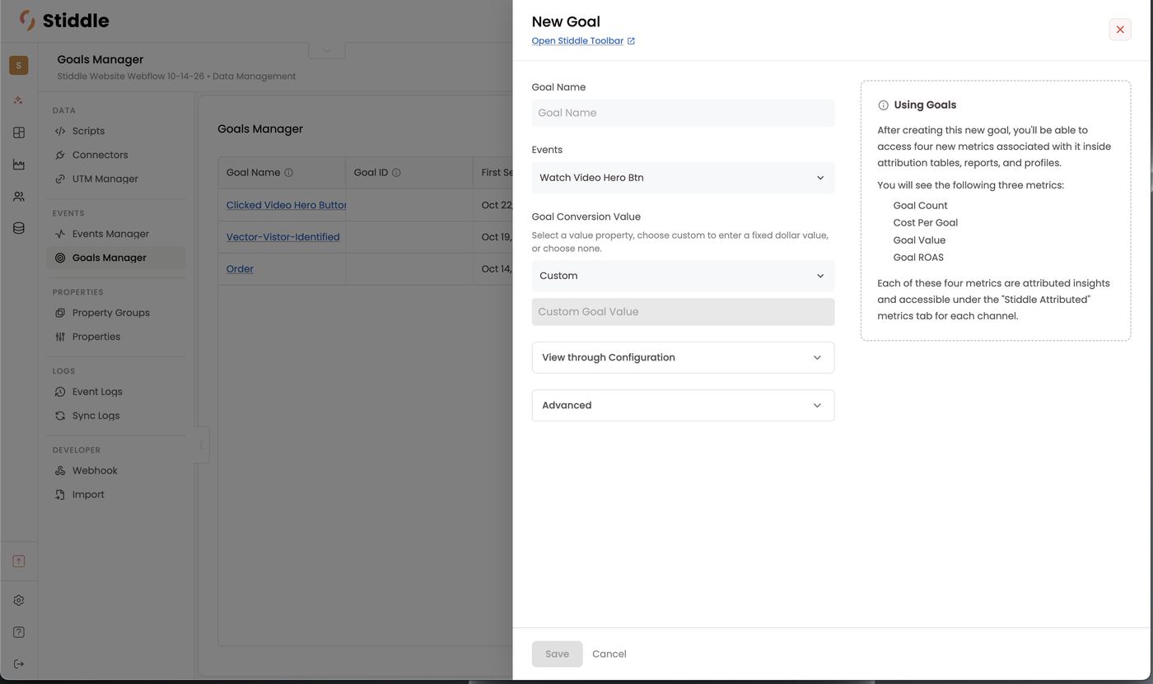Image resolution: width=1153 pixels, height=684 pixels.
Task: Open the Goal Conversion Value Custom dropdown
Action: click(x=683, y=276)
